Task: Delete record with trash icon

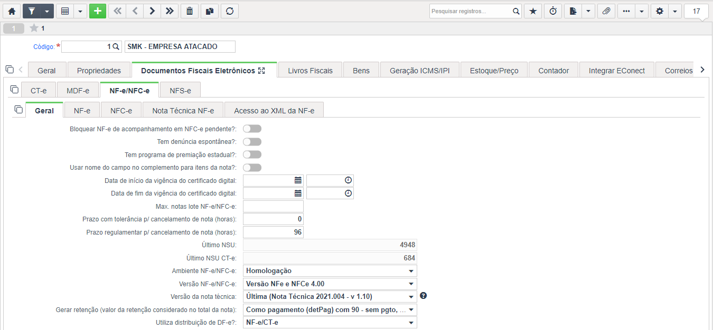Action: (190, 11)
